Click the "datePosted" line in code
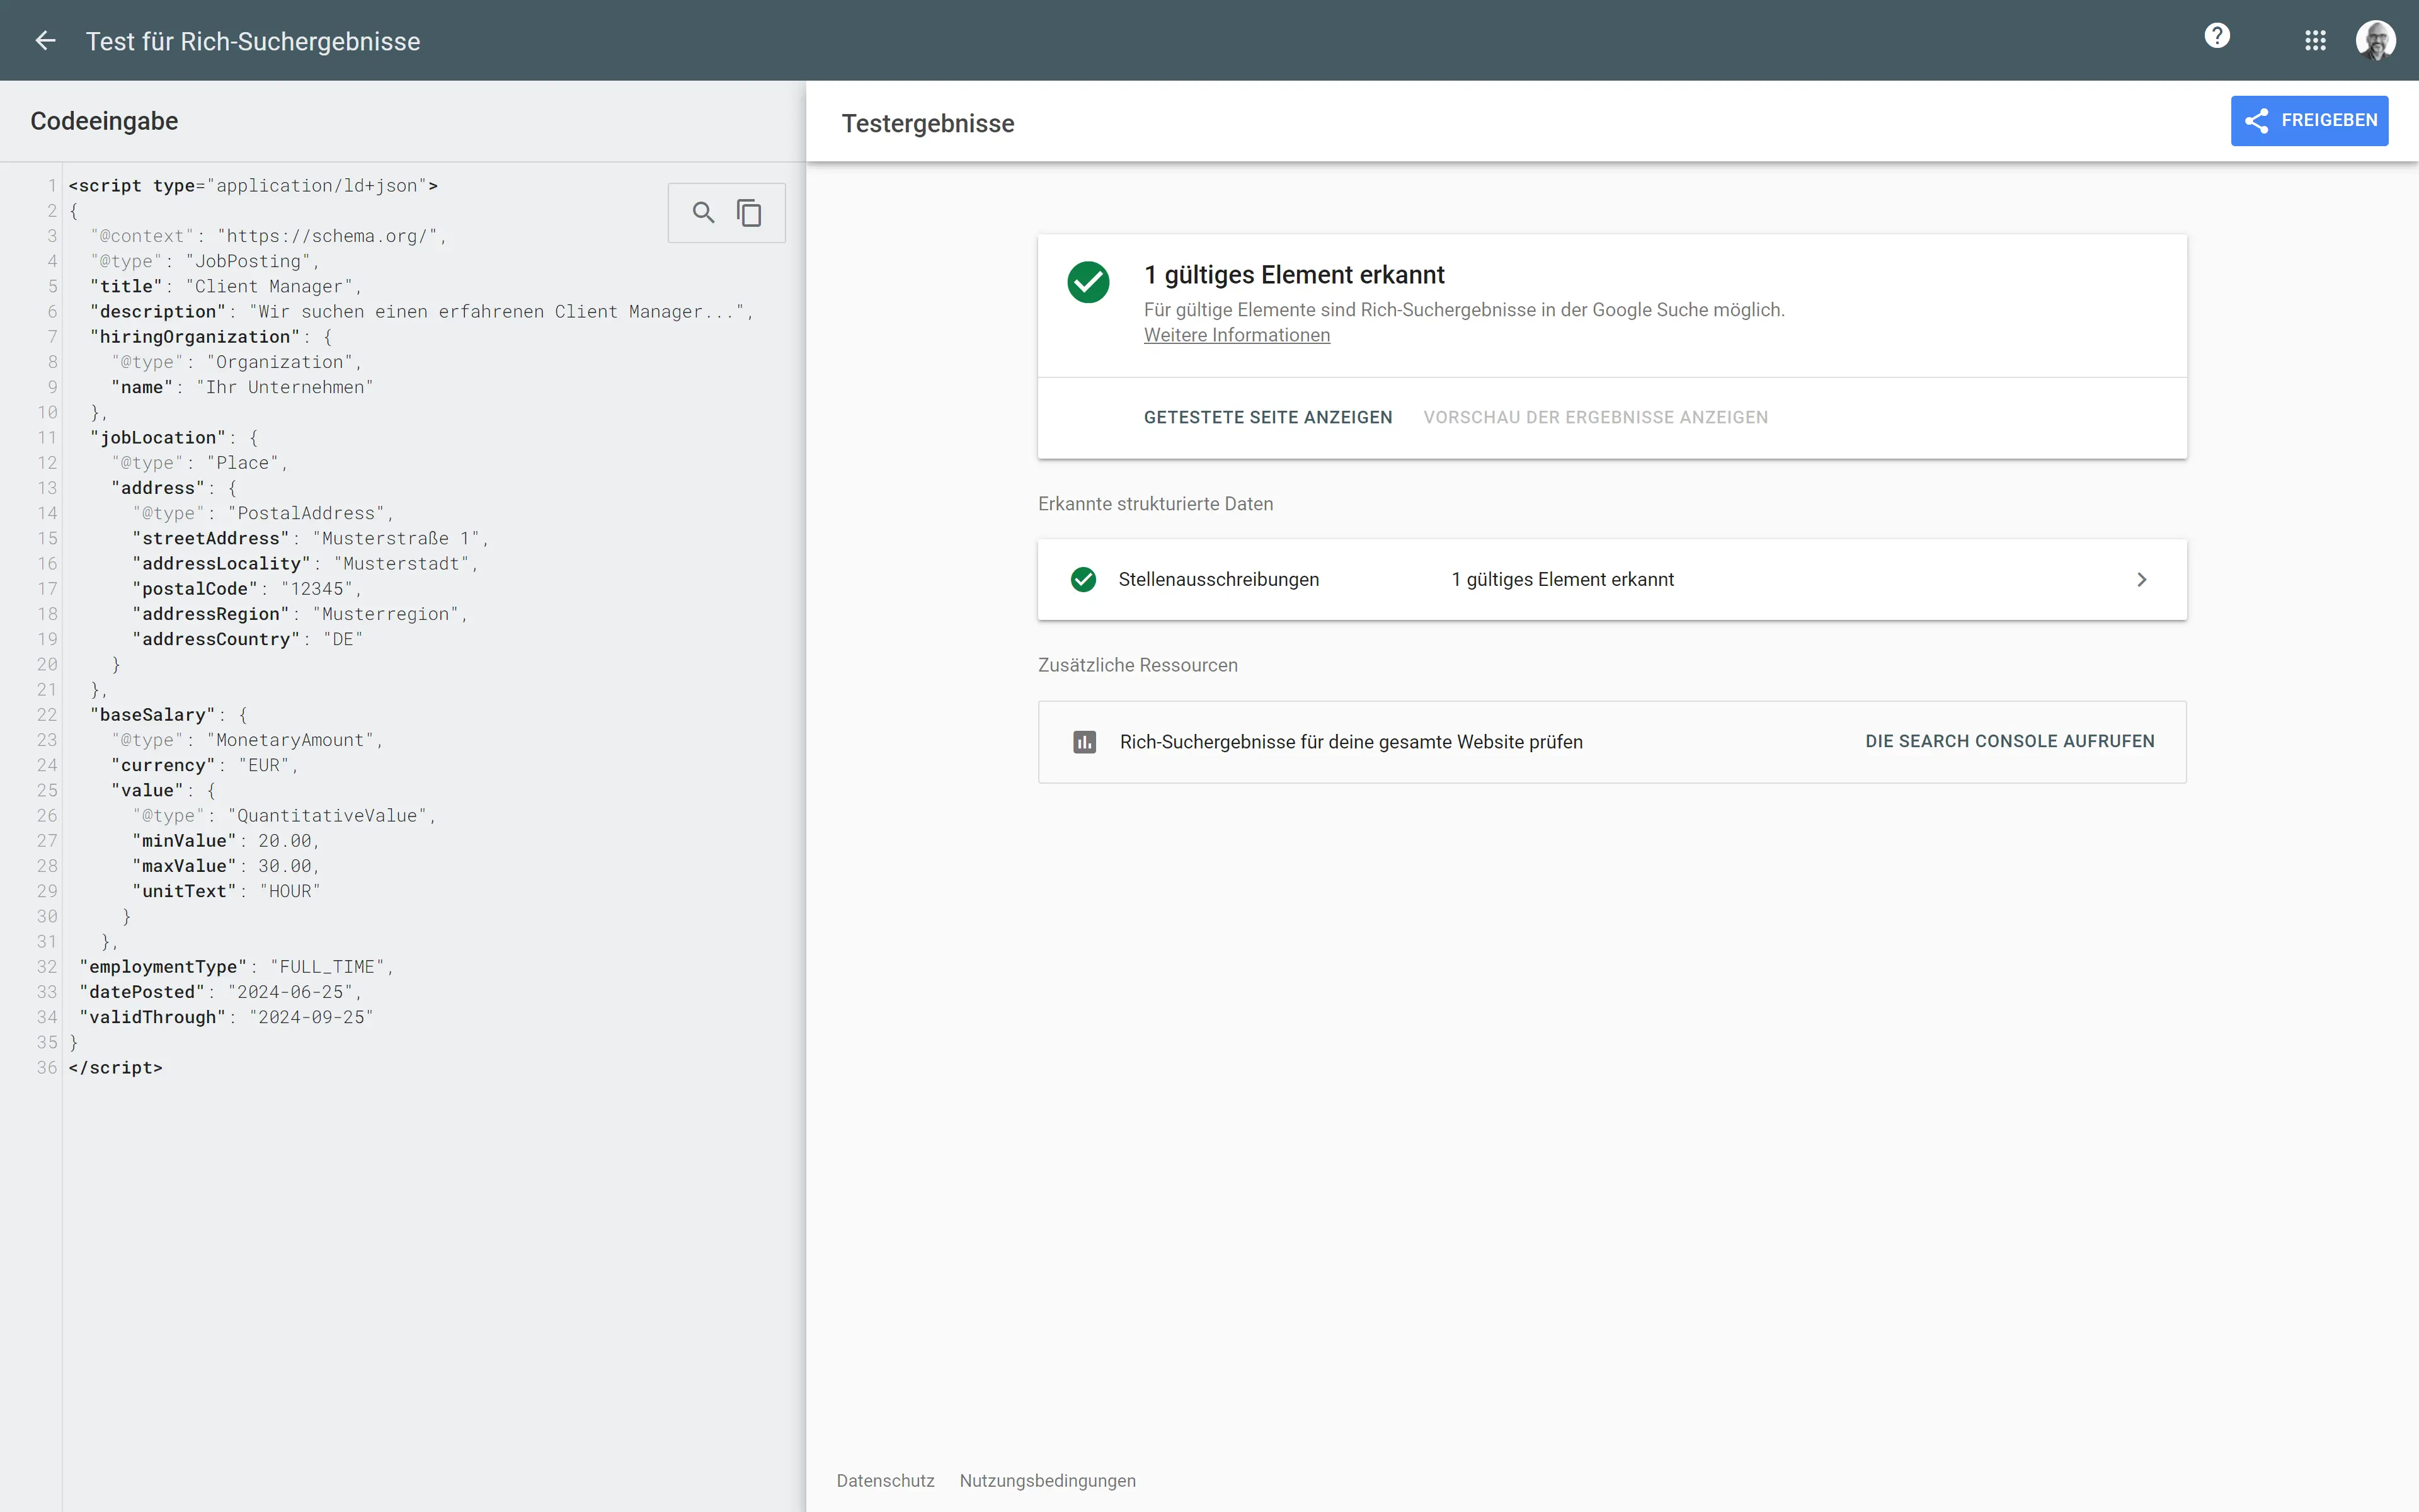Screen dimensions: 2419x1512 tap(220, 992)
